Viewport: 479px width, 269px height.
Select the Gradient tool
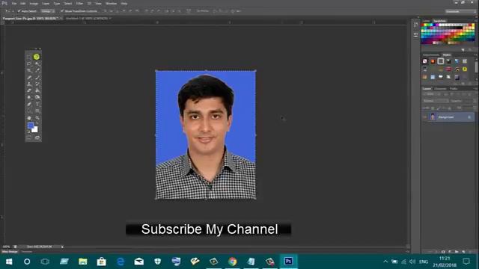pos(37,90)
